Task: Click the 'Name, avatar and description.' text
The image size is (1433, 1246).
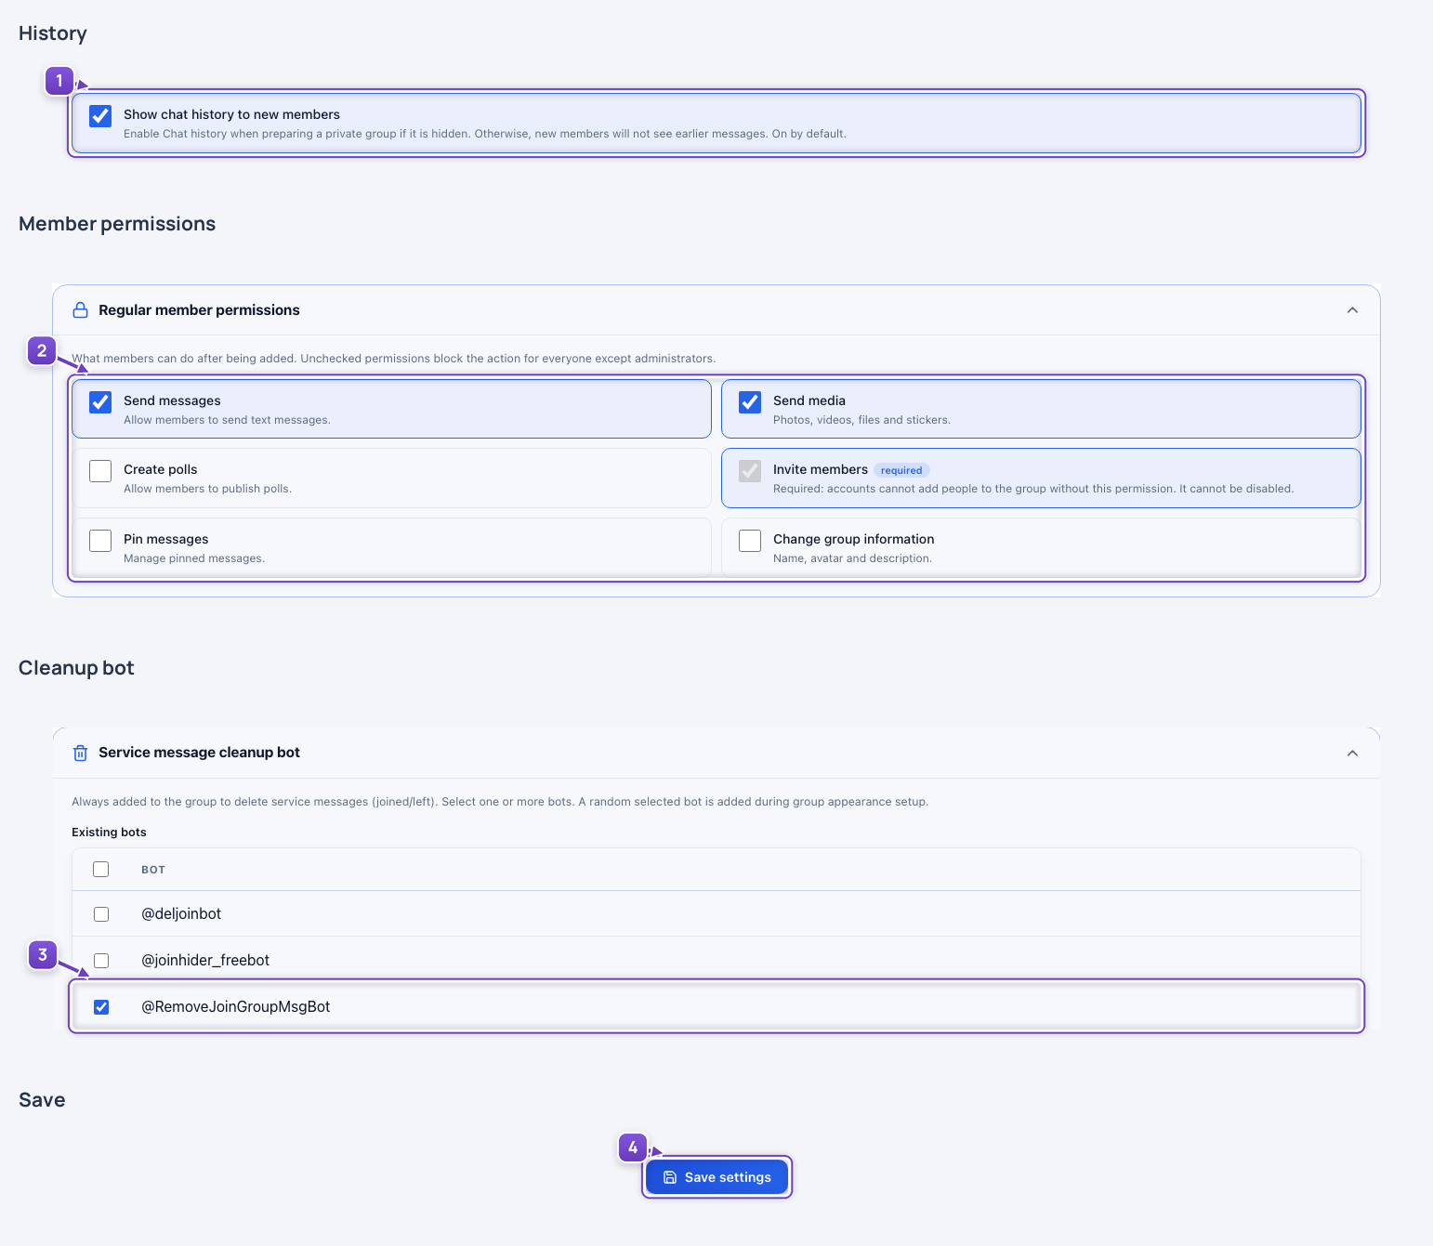Action: (852, 558)
